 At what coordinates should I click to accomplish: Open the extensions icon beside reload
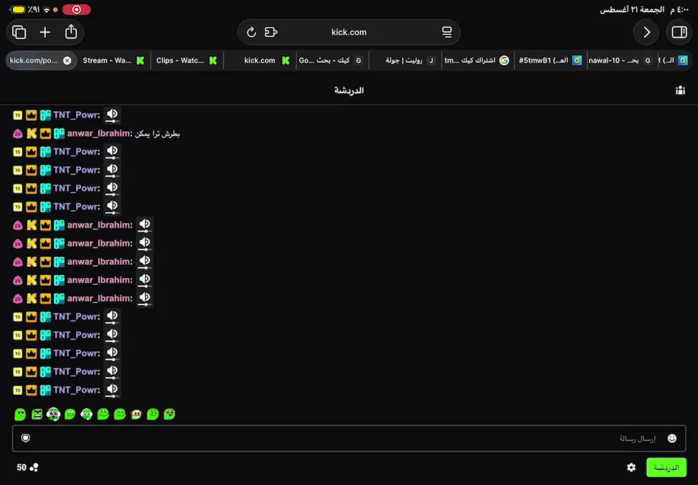pos(271,32)
